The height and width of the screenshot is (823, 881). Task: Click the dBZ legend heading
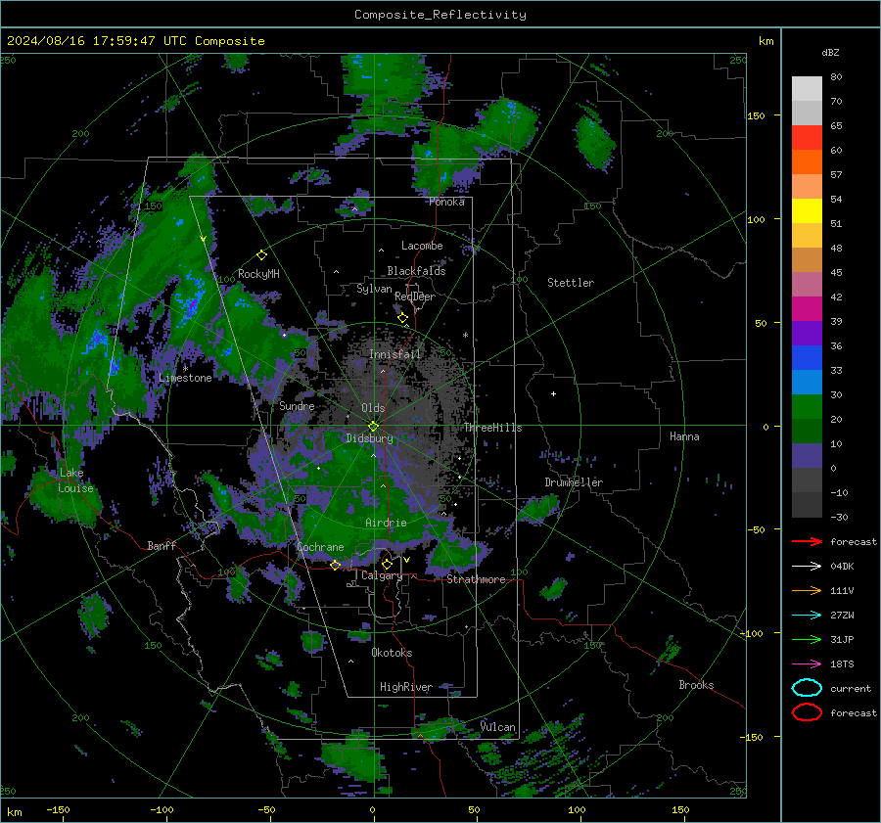[x=830, y=52]
